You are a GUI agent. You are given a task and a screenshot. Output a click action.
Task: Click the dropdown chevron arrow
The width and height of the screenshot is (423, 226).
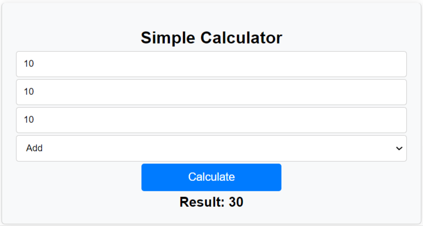[399, 149]
